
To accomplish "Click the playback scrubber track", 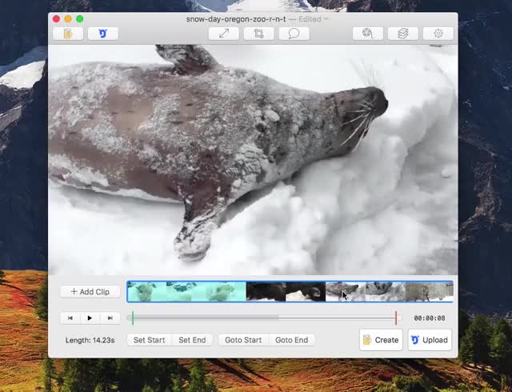I will (264, 318).
